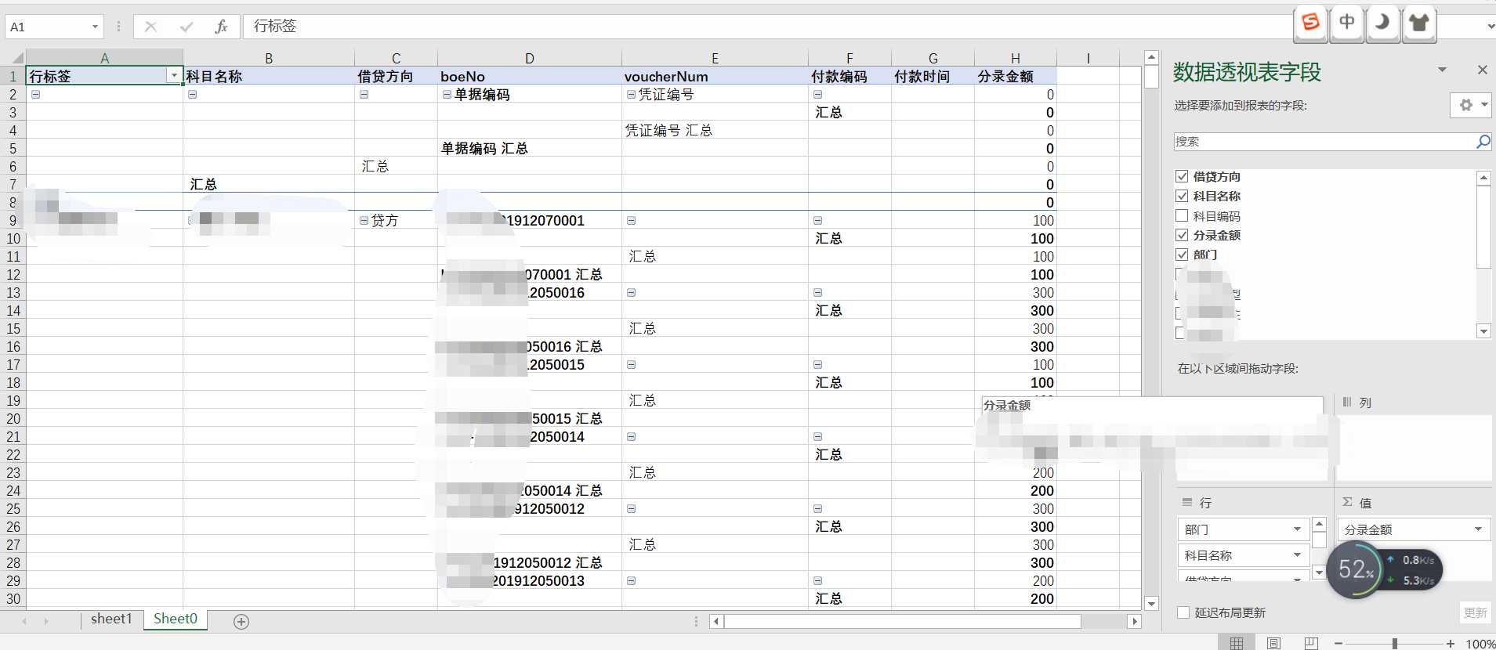
Task: Check the 科目编码 field checkbox
Action: [x=1182, y=215]
